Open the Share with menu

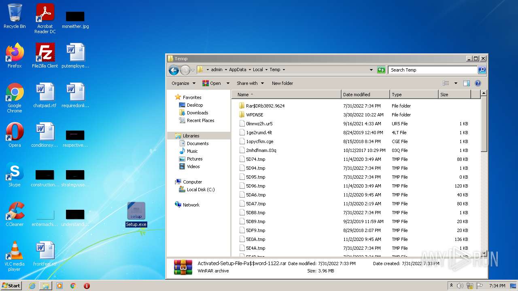250,83
